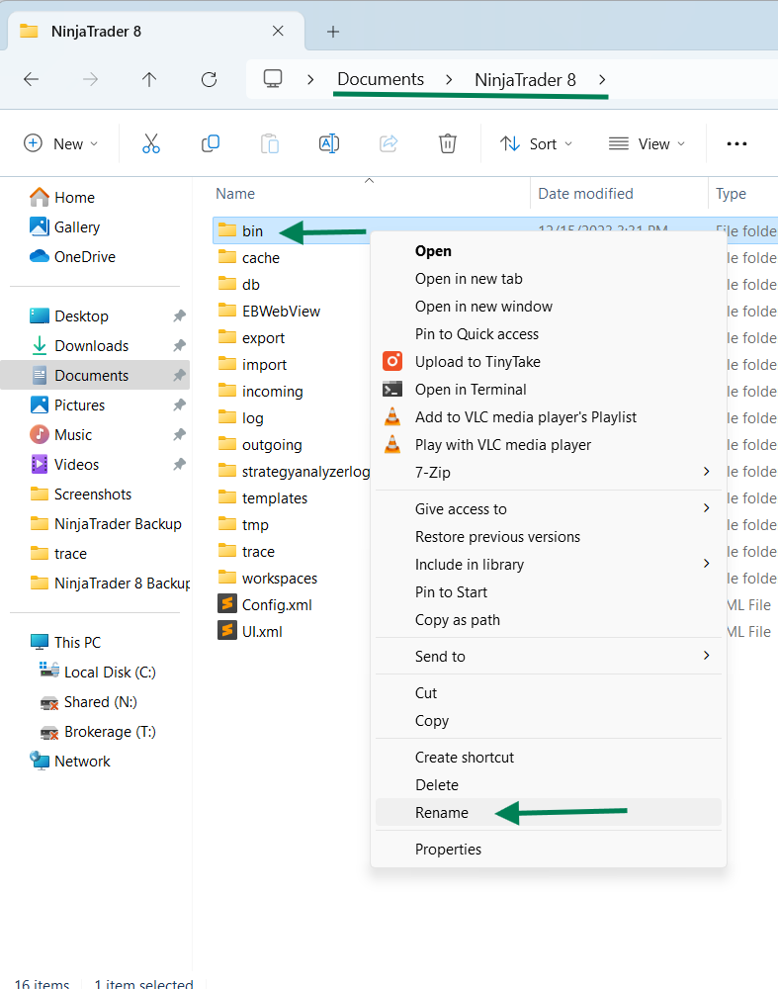The image size is (778, 989).
Task: Click the PC monitor icon in address bar
Action: [273, 79]
